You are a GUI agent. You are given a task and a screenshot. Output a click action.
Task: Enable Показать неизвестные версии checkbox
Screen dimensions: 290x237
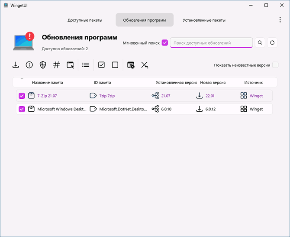click(x=275, y=65)
